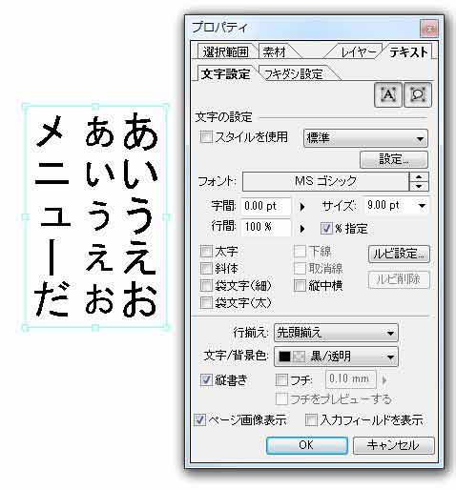Screen dimensions: 456x490
Task: Open the フキダシ設定 tab
Action: pos(294,74)
